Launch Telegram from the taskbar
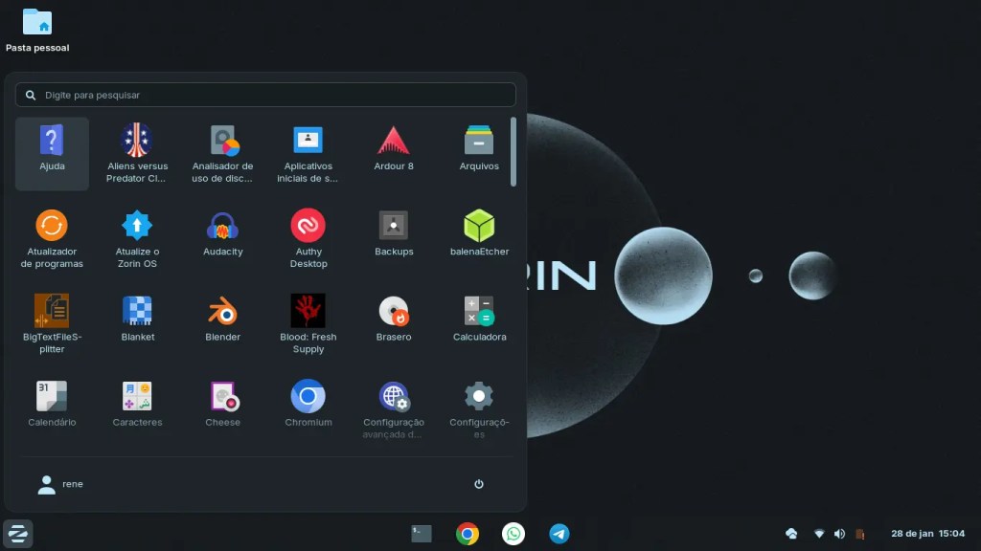Image resolution: width=981 pixels, height=551 pixels. pos(559,534)
